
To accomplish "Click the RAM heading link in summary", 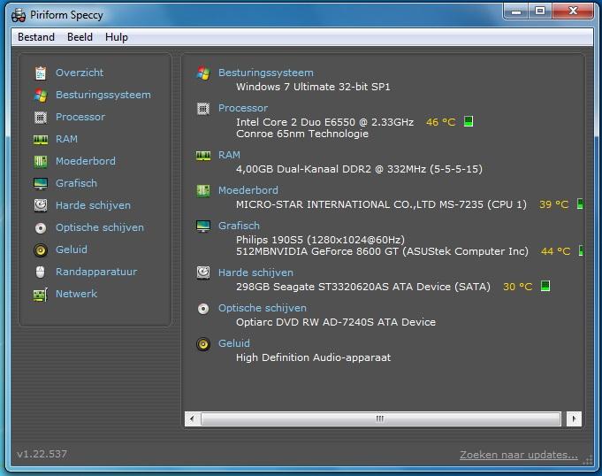I will pos(229,155).
